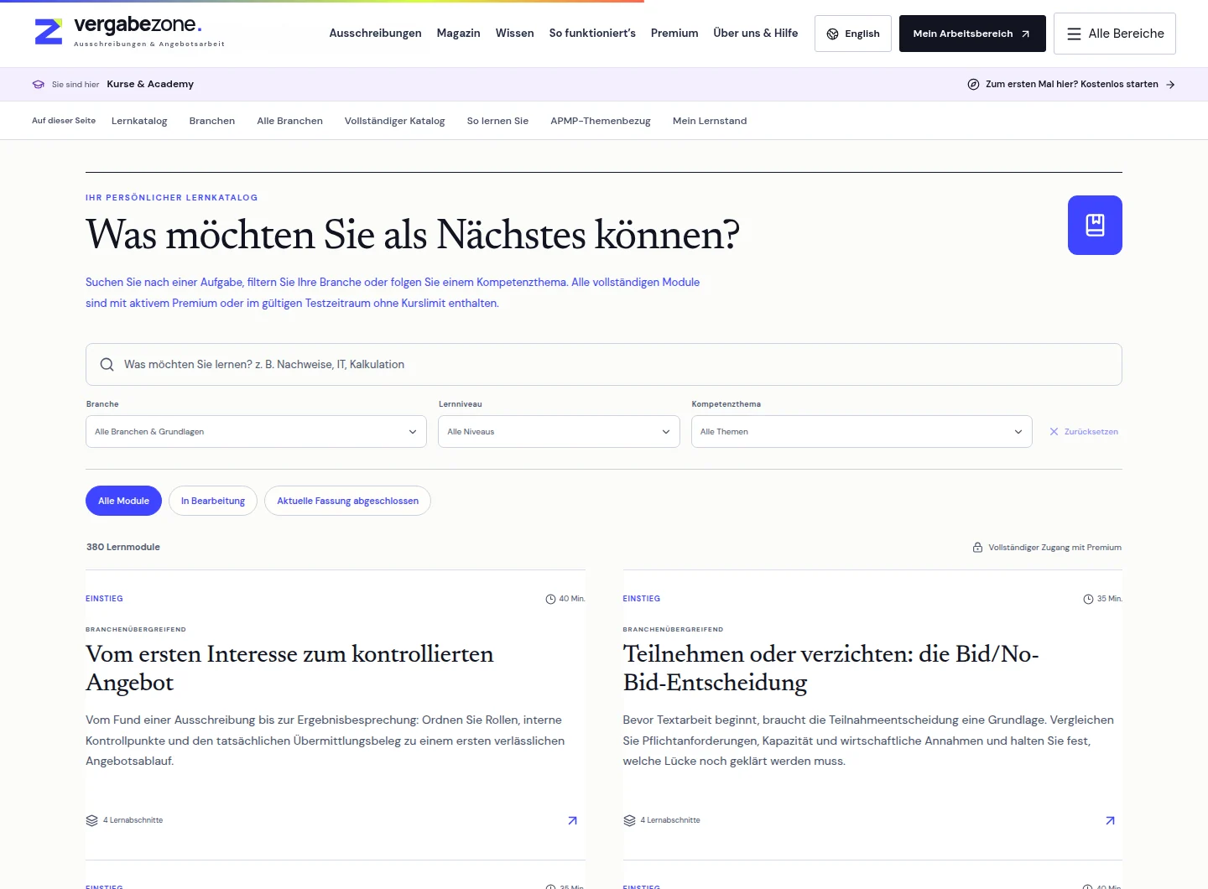Screen dimensions: 1208x889
Task: Open So funktioniert's menu item
Action: click(x=592, y=34)
